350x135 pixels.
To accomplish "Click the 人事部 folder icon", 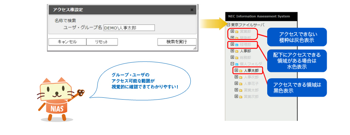I will 237,51.
